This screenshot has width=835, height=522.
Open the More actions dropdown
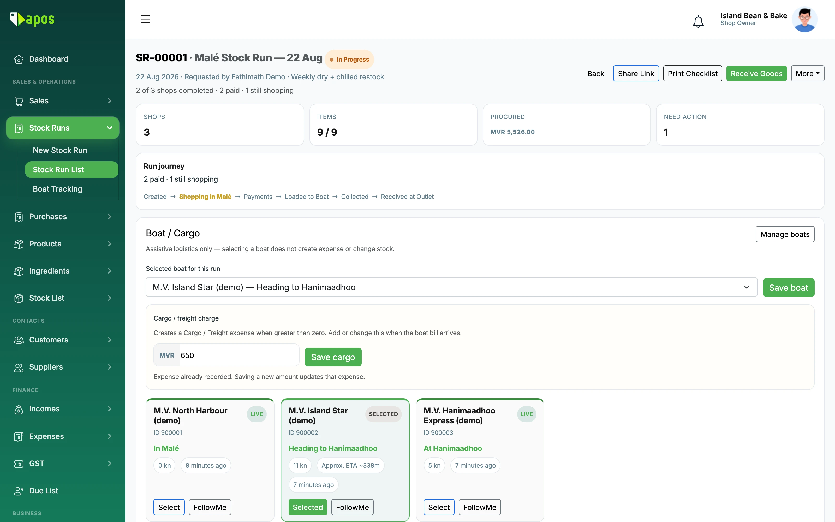point(807,74)
